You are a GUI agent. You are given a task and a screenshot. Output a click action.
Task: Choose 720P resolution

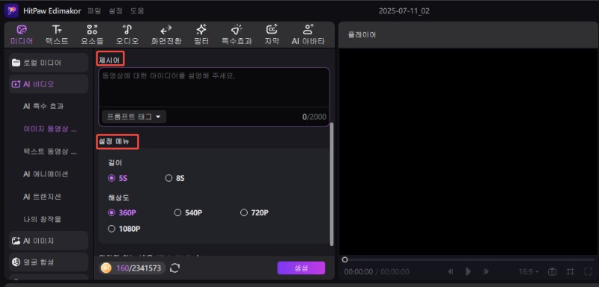click(255, 213)
